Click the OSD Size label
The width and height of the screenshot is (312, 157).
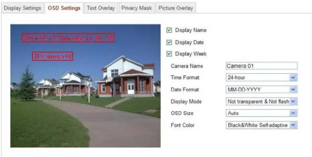[x=182, y=113]
